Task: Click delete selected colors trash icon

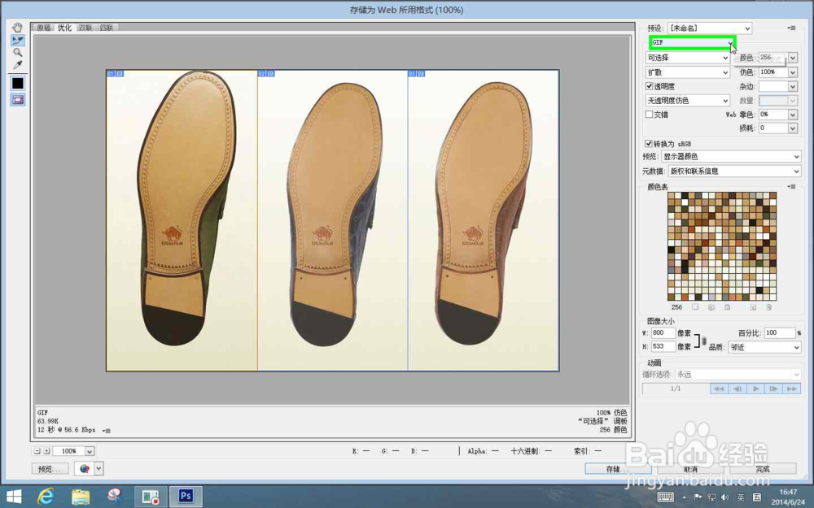Action: 769,307
